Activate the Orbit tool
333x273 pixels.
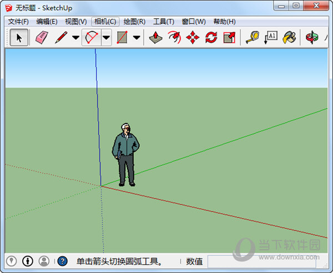pos(312,38)
